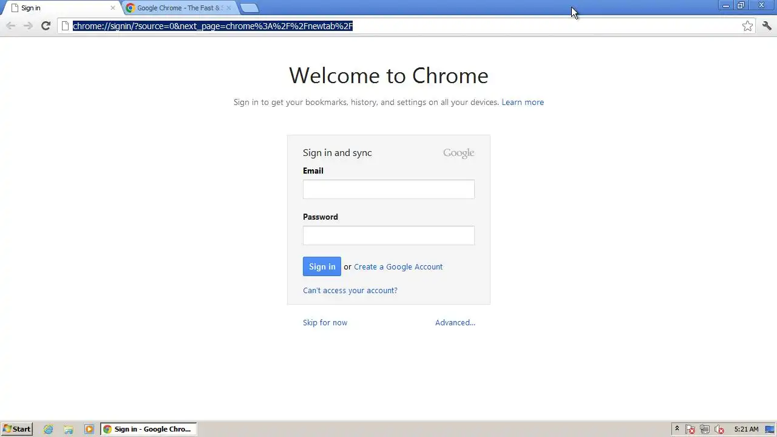
Task: Open the Windows Start menu
Action: coord(16,429)
